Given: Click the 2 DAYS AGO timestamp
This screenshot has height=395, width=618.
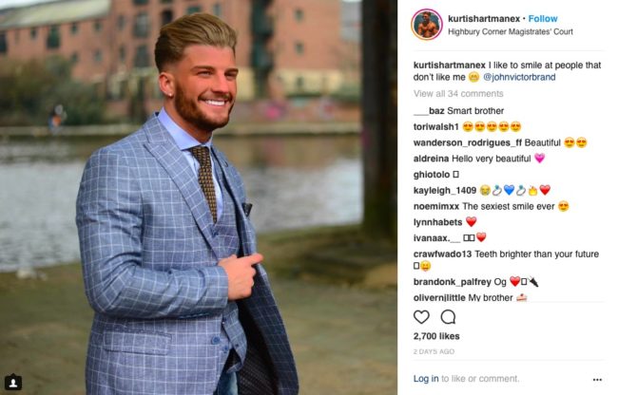Looking at the screenshot, I should [434, 351].
